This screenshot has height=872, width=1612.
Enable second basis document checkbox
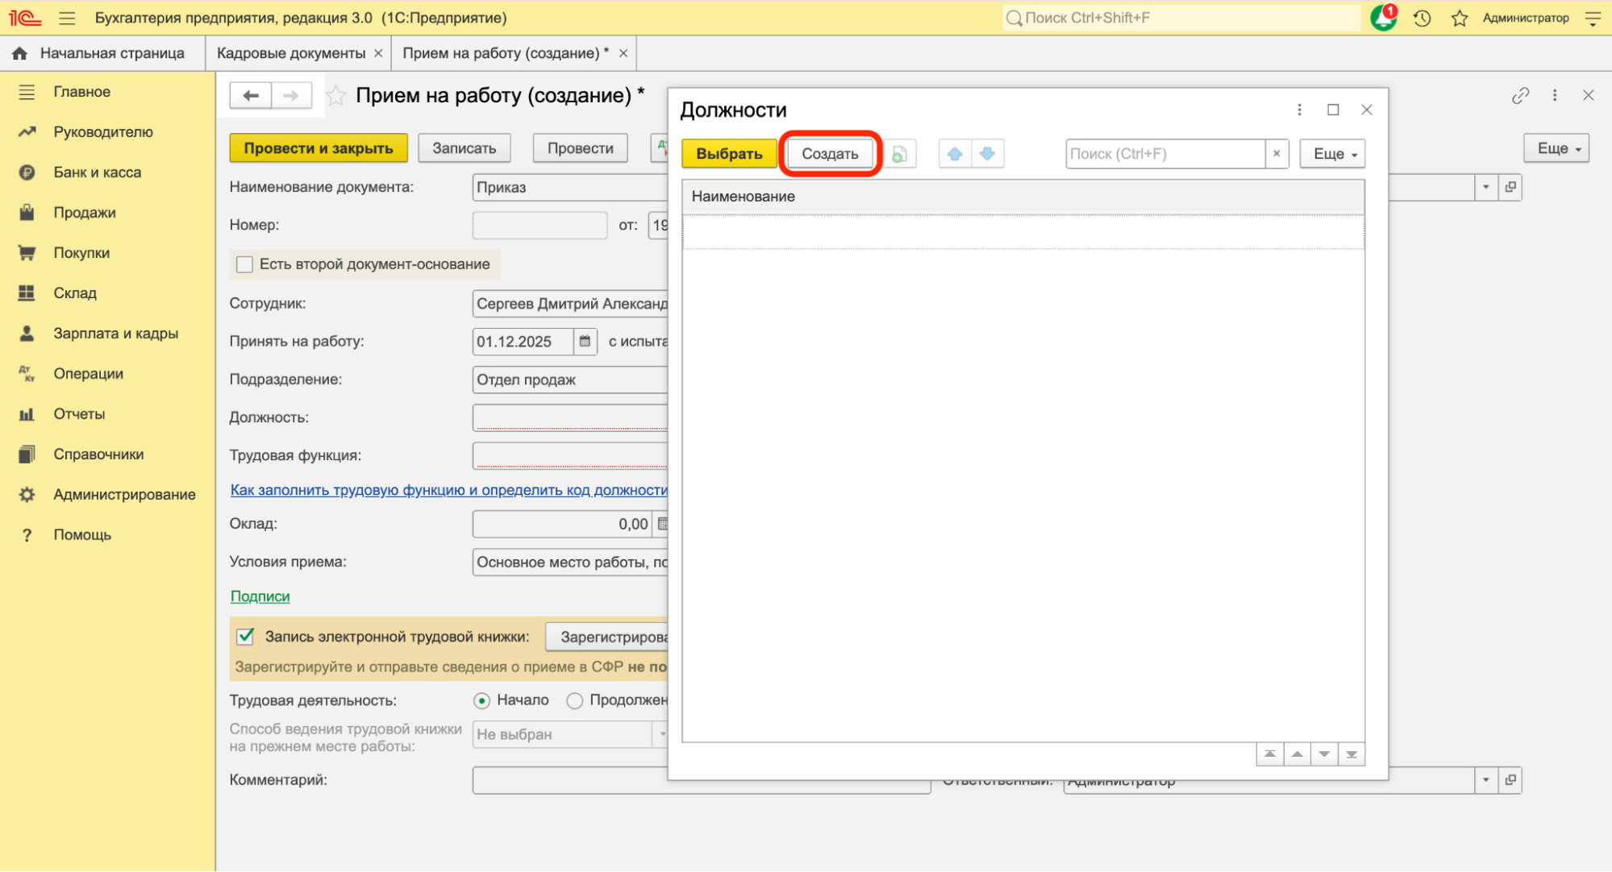click(244, 264)
